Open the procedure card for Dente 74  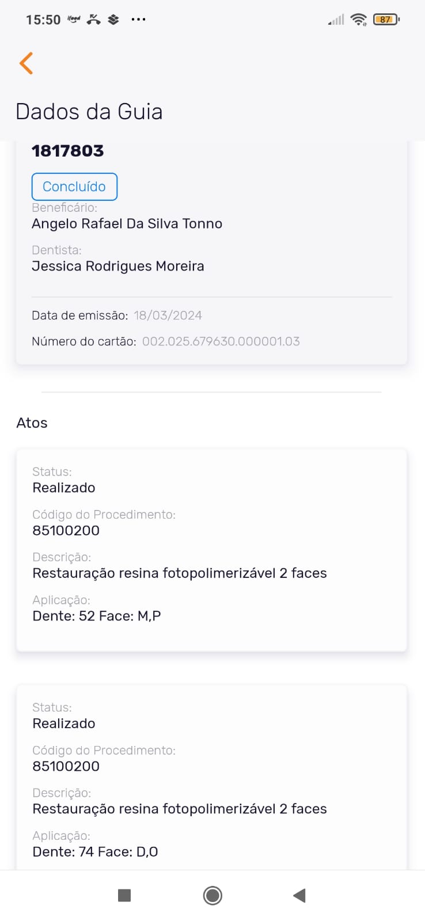pyautogui.click(x=211, y=777)
